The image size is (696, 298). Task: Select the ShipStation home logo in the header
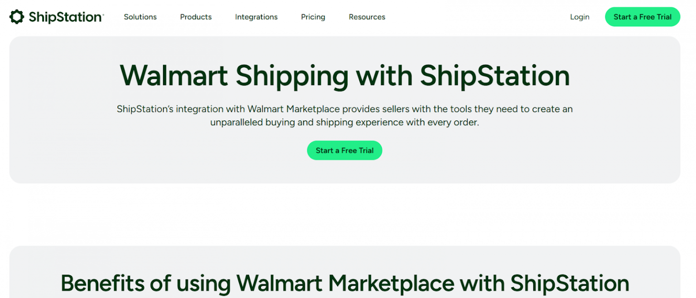[55, 17]
